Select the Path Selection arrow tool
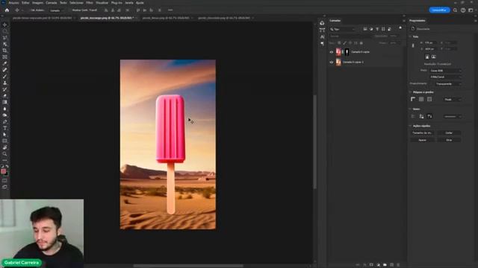 4,134
